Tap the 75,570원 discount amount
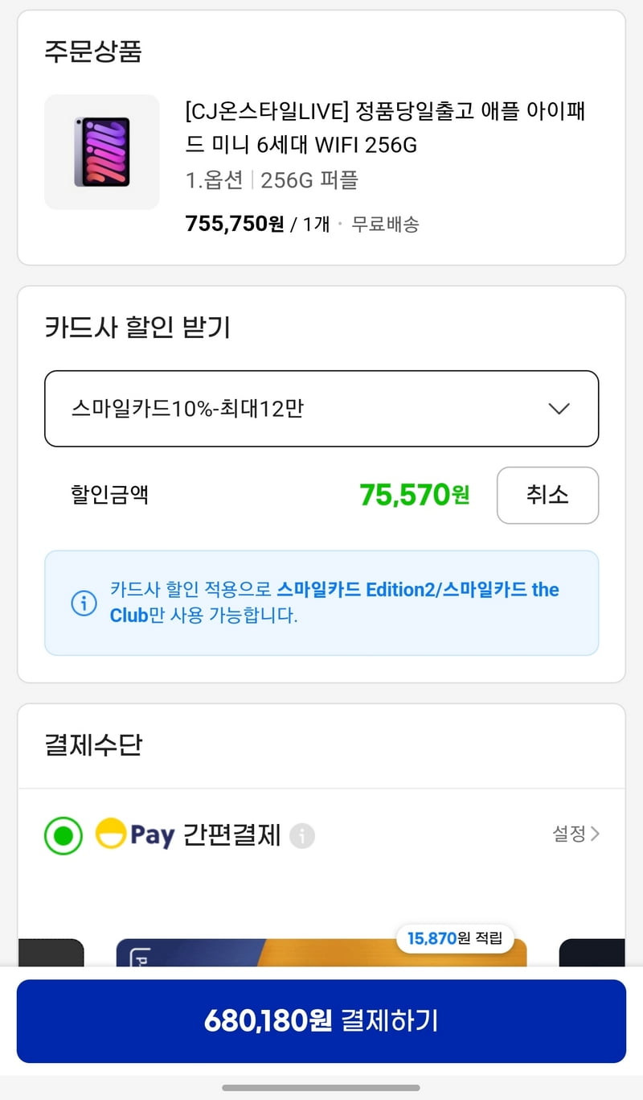The height and width of the screenshot is (1100, 643). point(415,495)
